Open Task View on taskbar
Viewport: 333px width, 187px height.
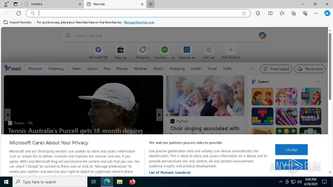[94, 182]
